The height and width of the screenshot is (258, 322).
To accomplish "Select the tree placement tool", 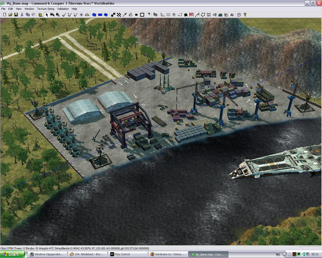I will pyautogui.click(x=174, y=15).
